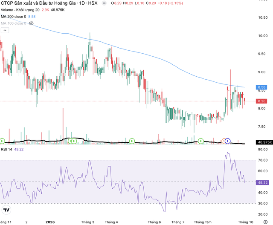Open the leftmost green F marker

point(2,141)
